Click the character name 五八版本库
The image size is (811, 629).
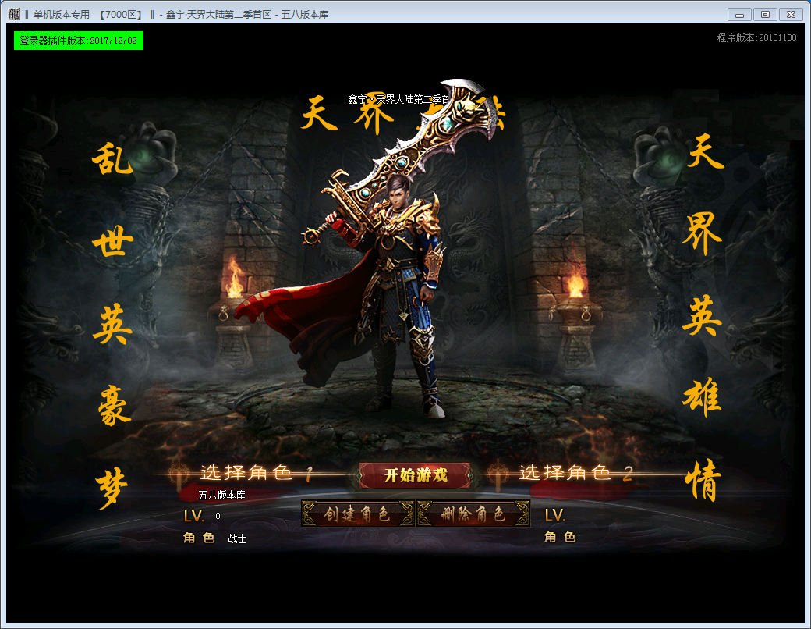pos(222,495)
